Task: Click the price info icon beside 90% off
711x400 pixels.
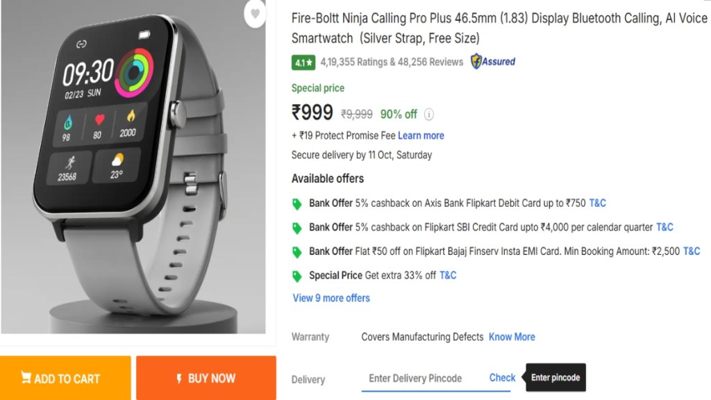Action: tap(429, 114)
